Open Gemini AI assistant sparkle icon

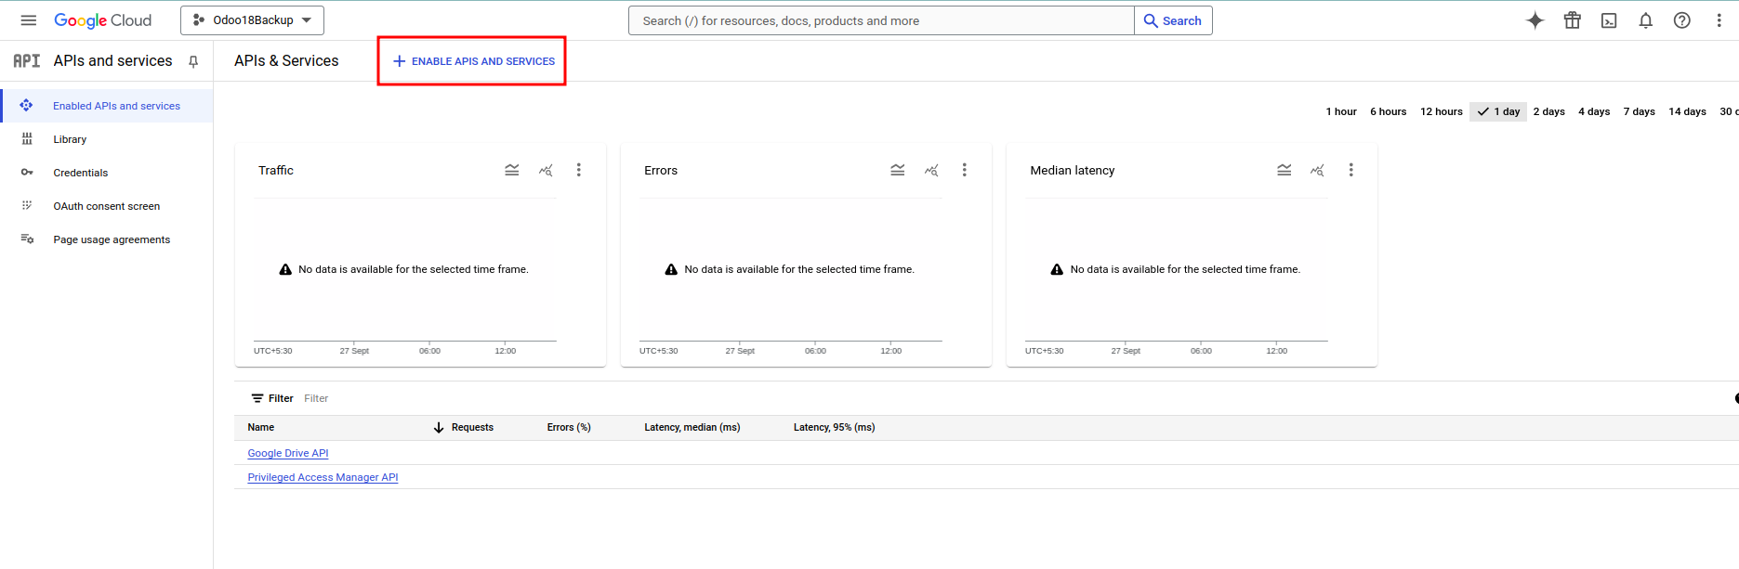[x=1535, y=20]
